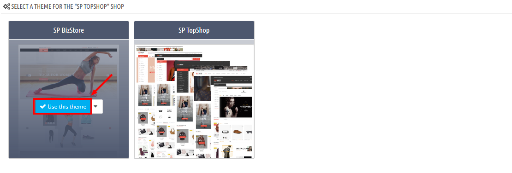Click the Yoga for Women banner text

coord(54,74)
